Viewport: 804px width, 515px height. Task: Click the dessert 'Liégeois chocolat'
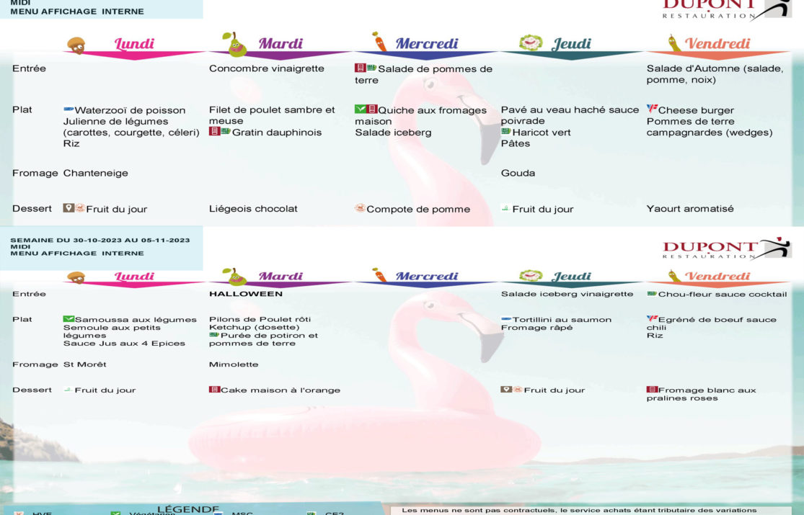tap(253, 209)
